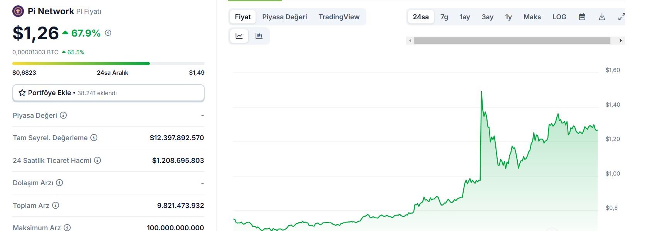Select the Maks time range

(532, 17)
